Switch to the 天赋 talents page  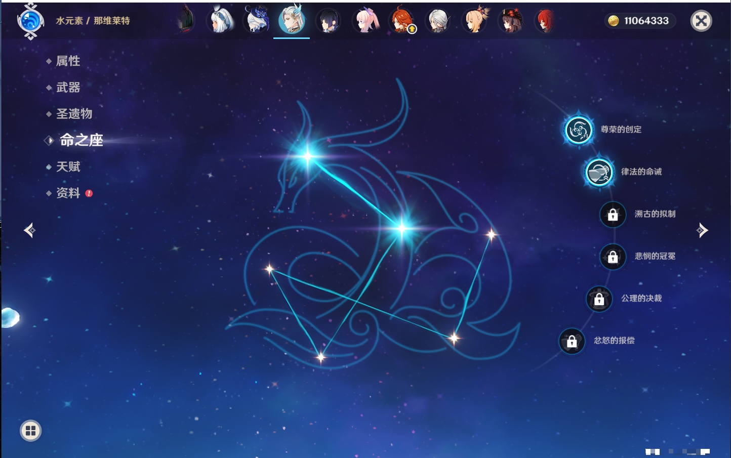pyautogui.click(x=68, y=167)
